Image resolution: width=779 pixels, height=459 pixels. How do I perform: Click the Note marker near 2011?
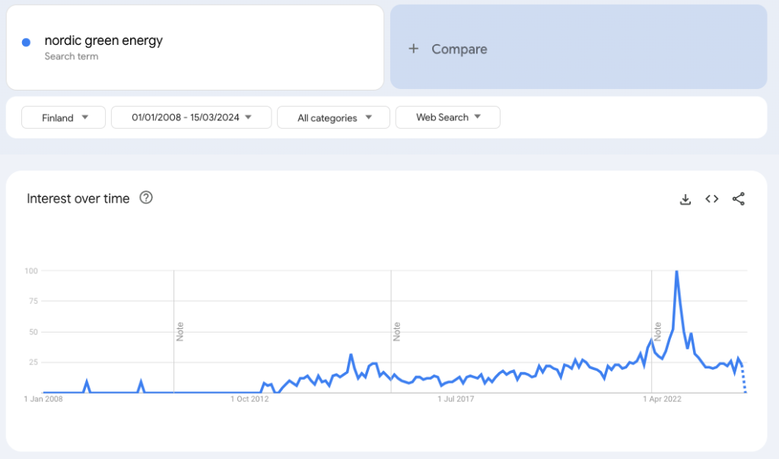pos(180,331)
